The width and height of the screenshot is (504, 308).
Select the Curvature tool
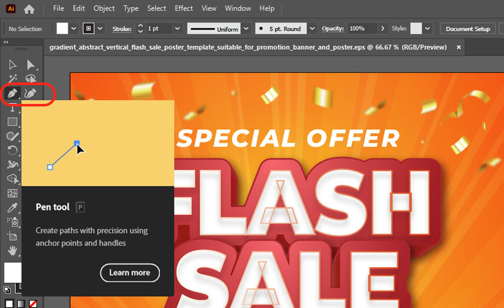pos(30,94)
